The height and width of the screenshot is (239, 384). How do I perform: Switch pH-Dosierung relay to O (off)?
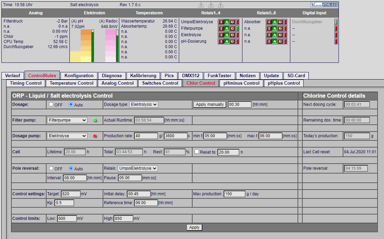[233, 41]
